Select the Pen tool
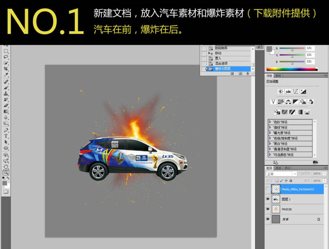 [6, 130]
